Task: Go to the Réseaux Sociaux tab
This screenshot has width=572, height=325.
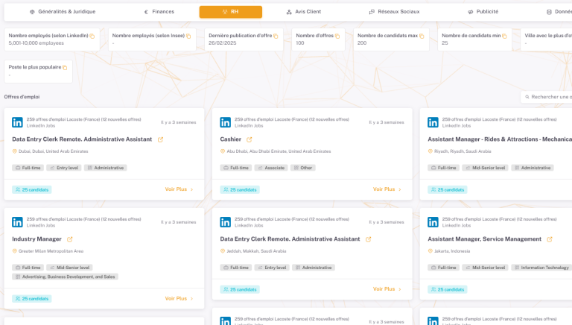Action: coord(394,12)
